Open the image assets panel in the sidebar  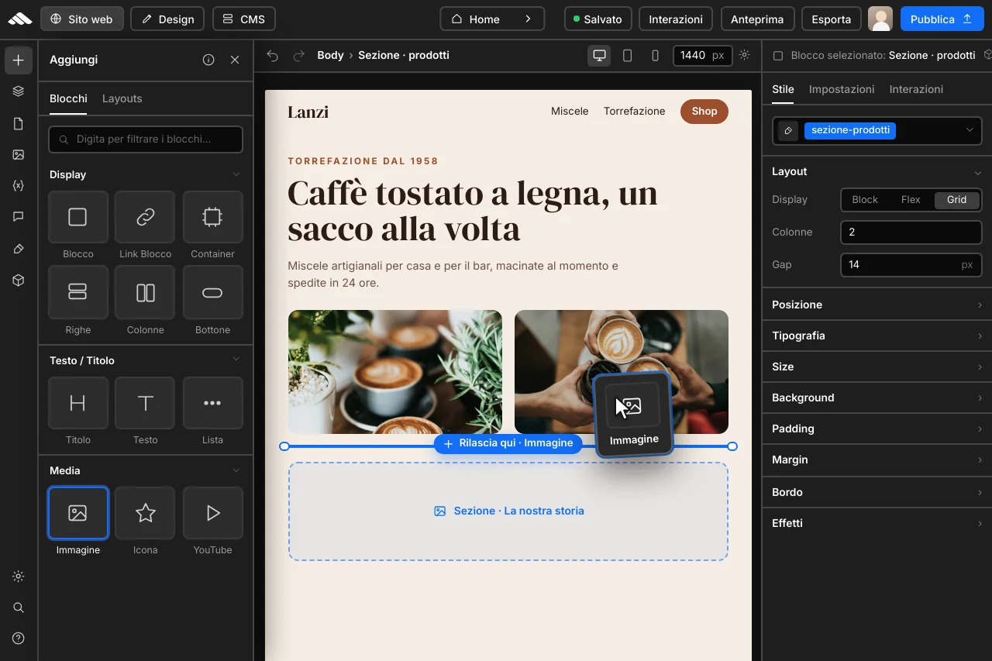click(19, 155)
